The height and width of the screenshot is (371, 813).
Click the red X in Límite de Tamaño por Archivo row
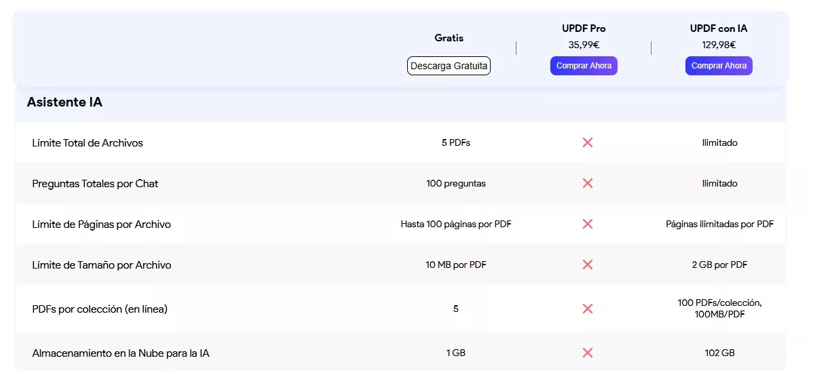click(x=588, y=265)
